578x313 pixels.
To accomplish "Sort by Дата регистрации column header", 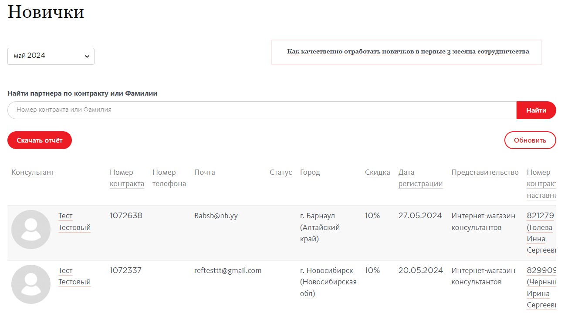I will 420,178.
